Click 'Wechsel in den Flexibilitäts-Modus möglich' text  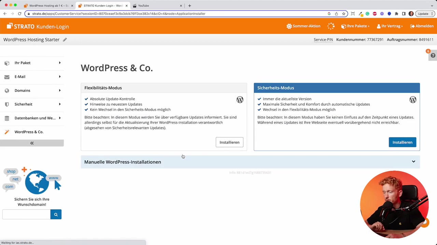(x=299, y=110)
